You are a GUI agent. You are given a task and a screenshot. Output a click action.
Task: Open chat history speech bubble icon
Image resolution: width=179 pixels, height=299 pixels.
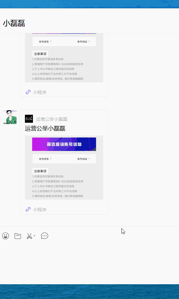44,236
